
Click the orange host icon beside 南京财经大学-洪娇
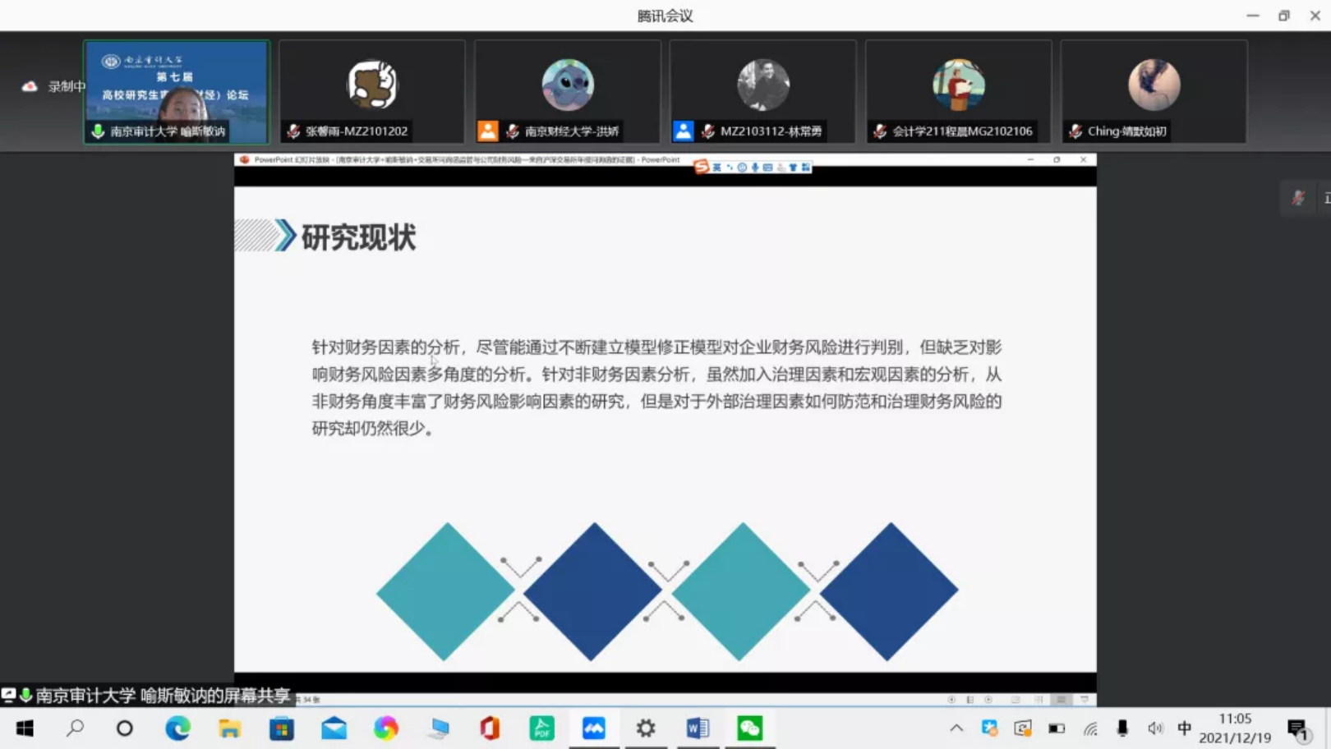[488, 131]
